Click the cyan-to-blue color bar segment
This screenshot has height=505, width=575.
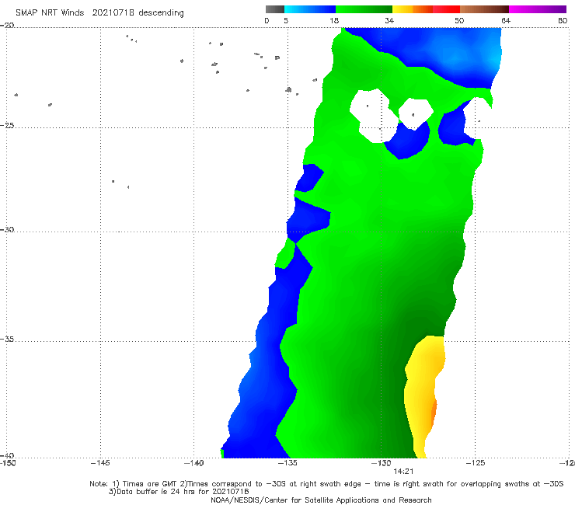[x=310, y=9]
